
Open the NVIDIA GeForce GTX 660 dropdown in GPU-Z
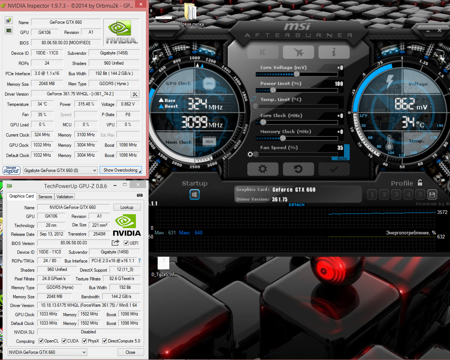point(47,352)
